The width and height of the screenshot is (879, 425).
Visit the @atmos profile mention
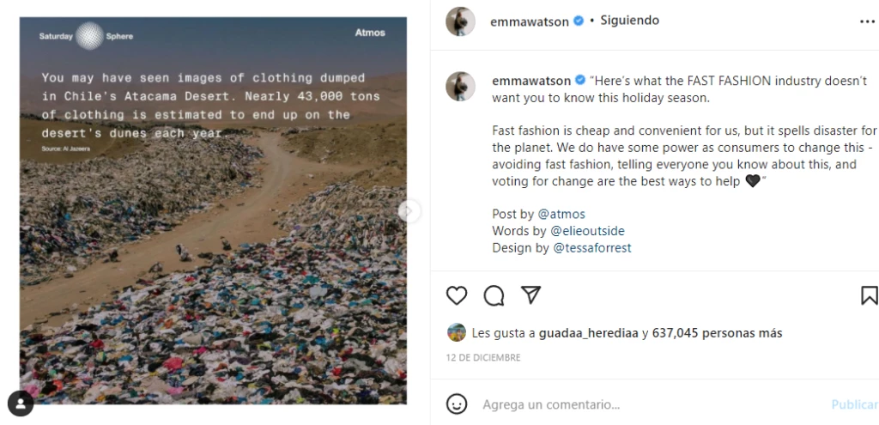[561, 214]
